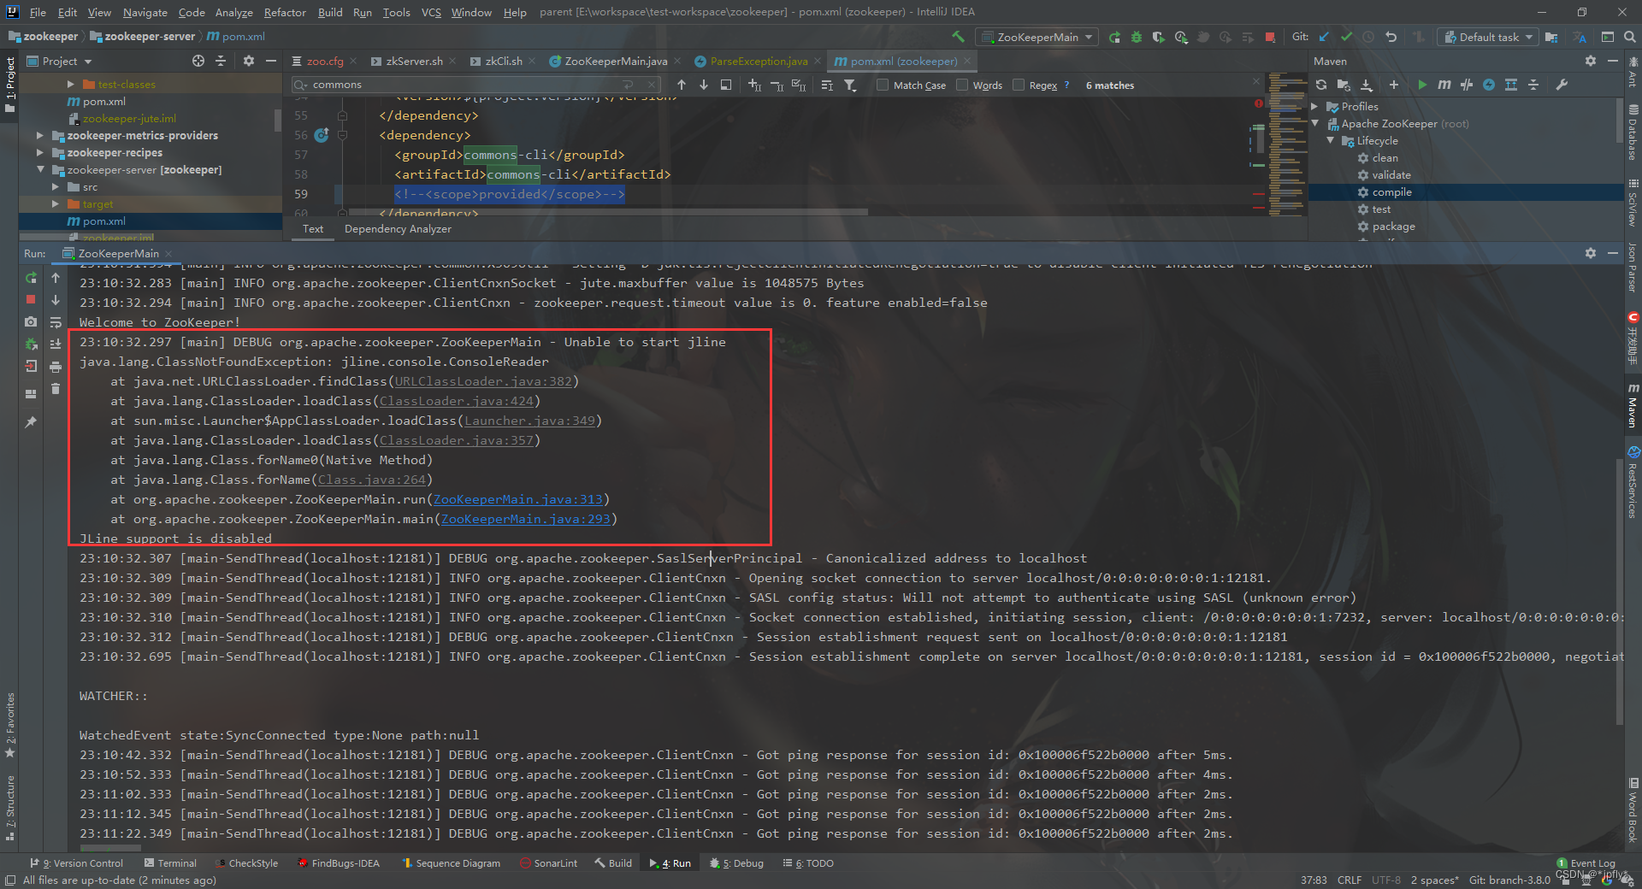Rerun ZooKeeperMain from the main toolbar
1642x889 pixels.
1114,37
